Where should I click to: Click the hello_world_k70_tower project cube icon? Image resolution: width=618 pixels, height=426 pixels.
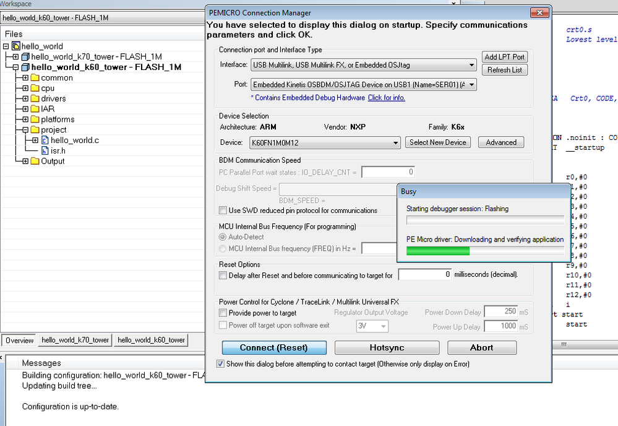[25, 57]
